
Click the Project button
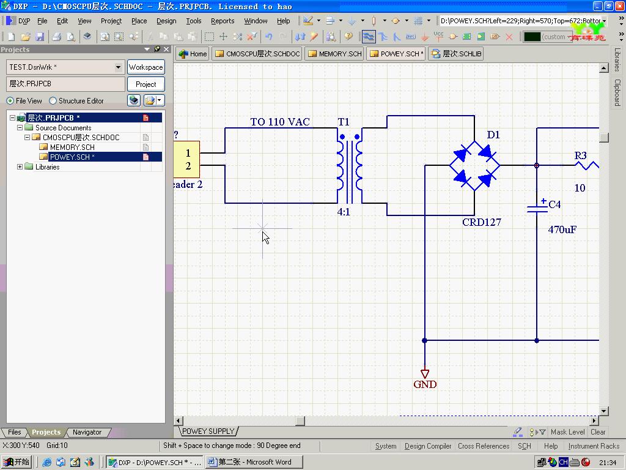click(145, 84)
